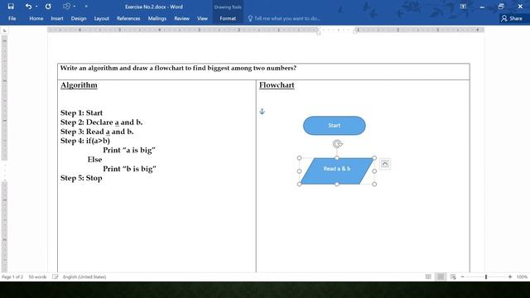Click the text Step 4: if(a>b)
Screen dimensions: 530x298
[x=85, y=141]
